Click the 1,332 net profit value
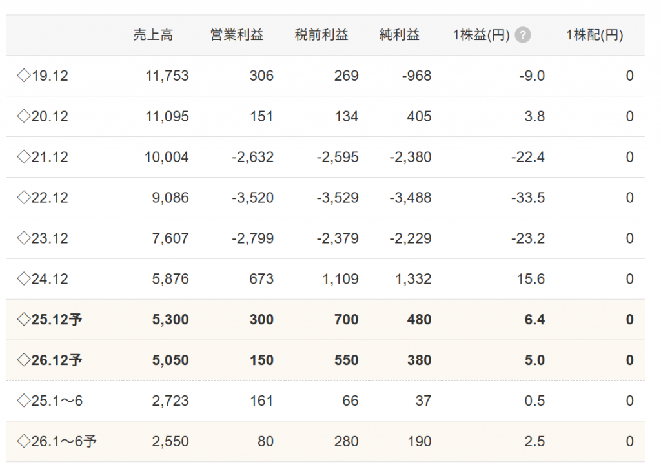Screen dimensions: 661x469 (411, 279)
